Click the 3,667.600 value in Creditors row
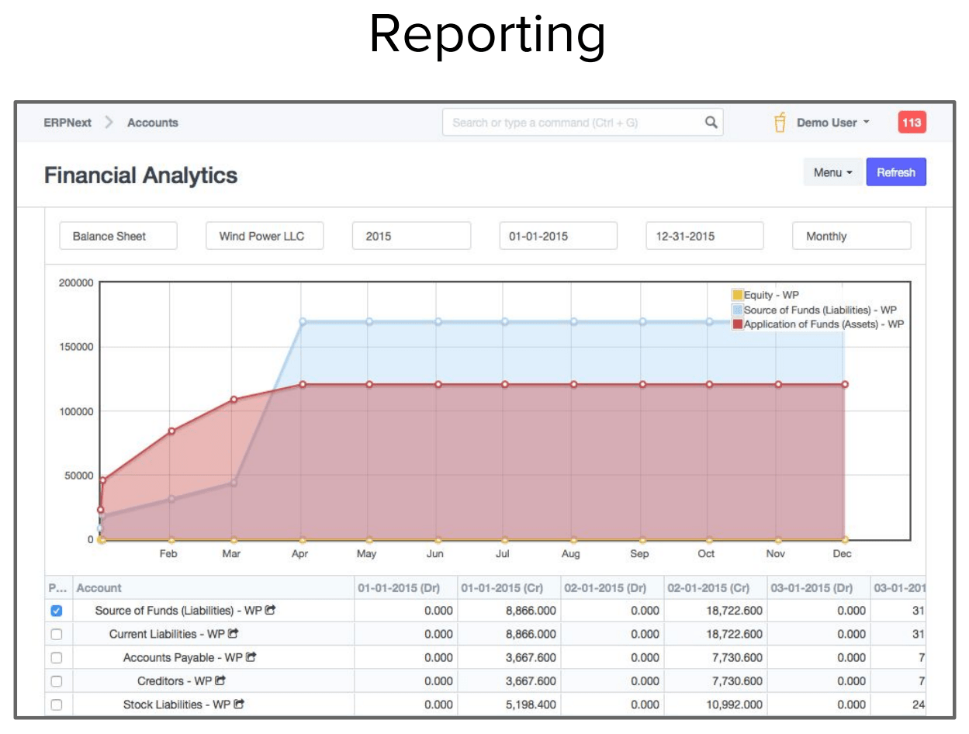 pos(530,681)
